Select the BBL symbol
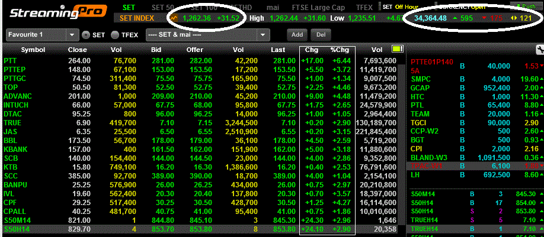 point(10,141)
